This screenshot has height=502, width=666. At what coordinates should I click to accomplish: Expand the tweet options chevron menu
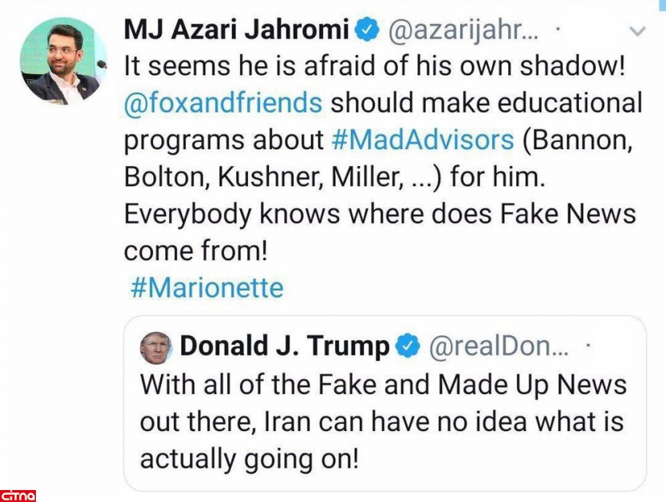tap(636, 32)
